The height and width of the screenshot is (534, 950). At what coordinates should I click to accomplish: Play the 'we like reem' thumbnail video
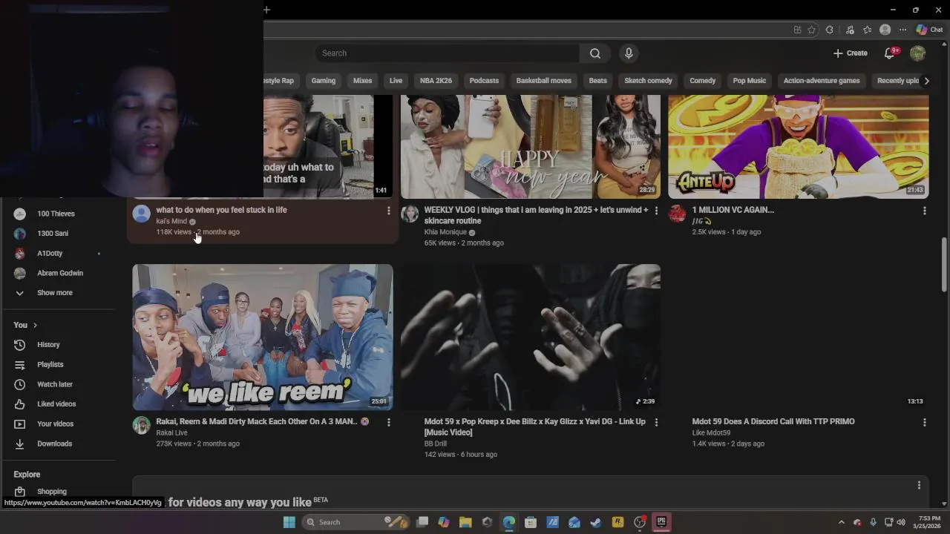click(x=263, y=337)
